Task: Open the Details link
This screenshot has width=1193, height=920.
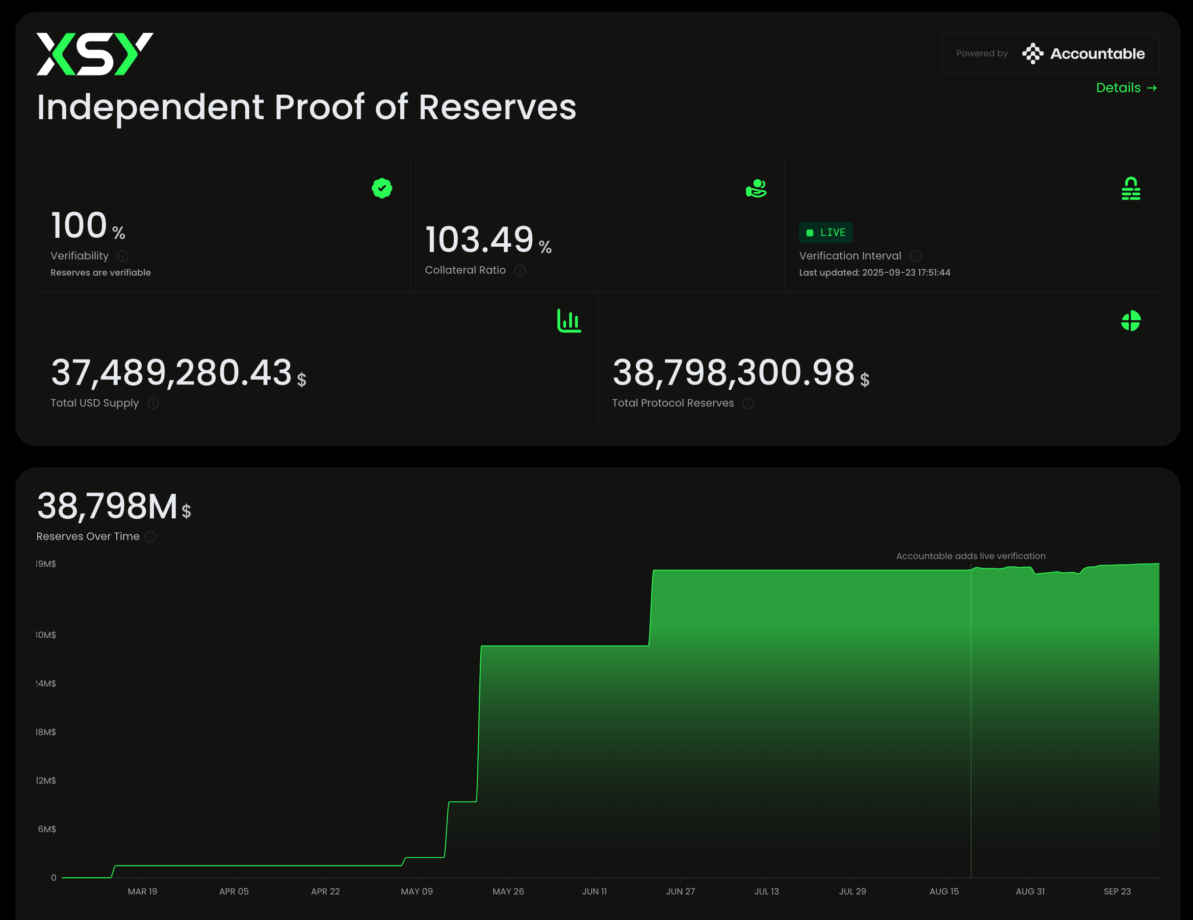Action: click(1126, 88)
